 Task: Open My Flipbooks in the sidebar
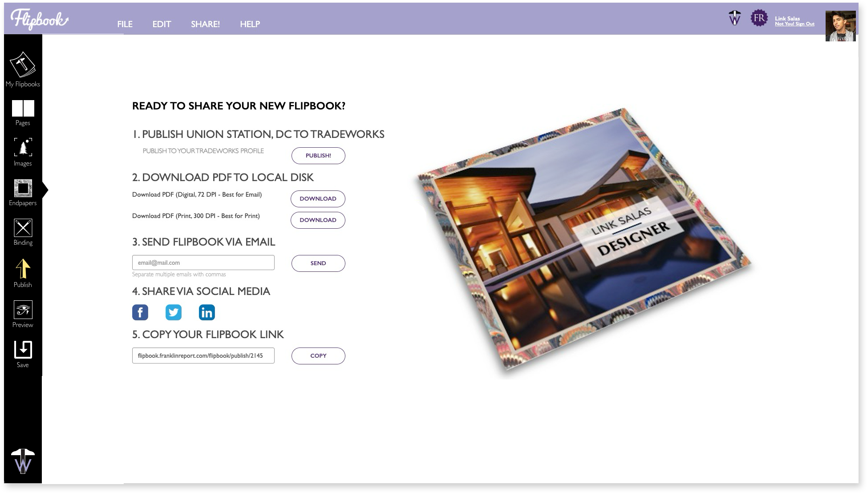[x=23, y=65]
